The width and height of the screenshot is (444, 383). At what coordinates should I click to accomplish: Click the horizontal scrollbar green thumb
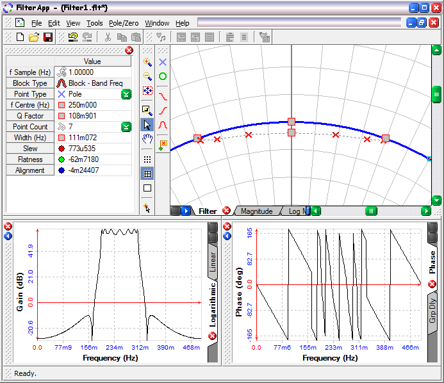[x=371, y=211]
